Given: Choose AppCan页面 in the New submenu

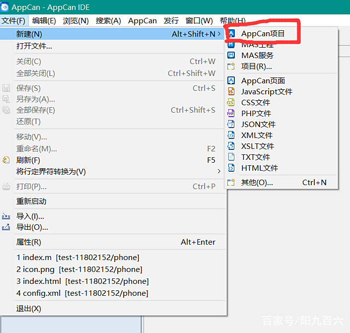Looking at the screenshot, I should point(281,80).
